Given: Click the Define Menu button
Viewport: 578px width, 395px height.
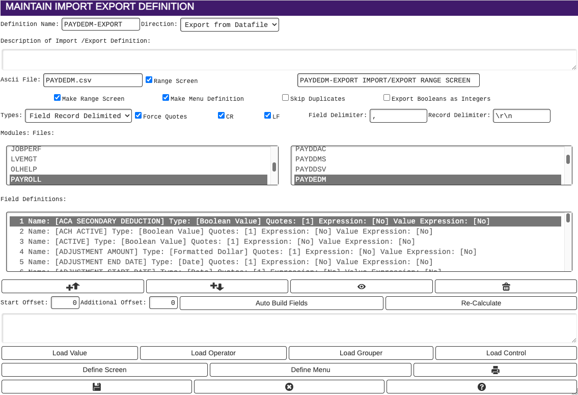Looking at the screenshot, I should pyautogui.click(x=310, y=370).
